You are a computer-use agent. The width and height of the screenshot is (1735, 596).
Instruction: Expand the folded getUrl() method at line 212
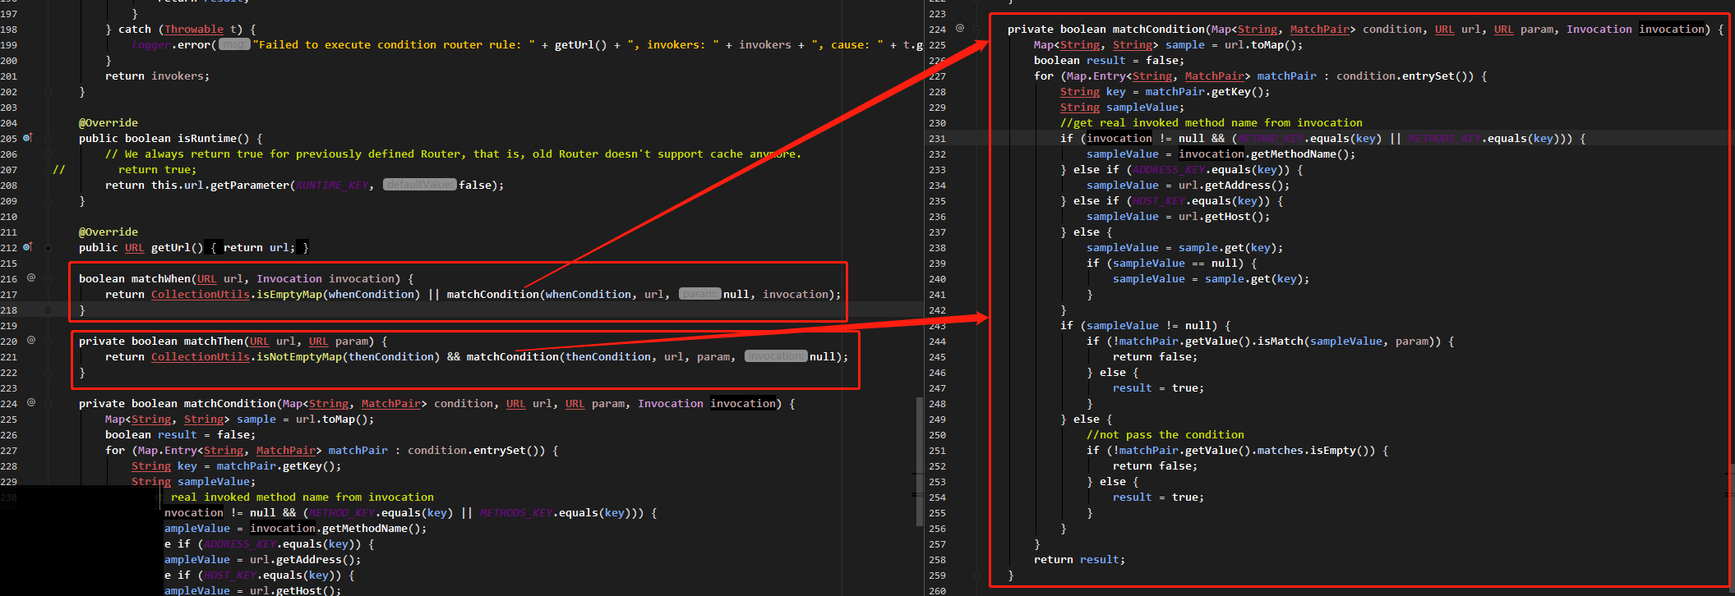click(x=48, y=248)
